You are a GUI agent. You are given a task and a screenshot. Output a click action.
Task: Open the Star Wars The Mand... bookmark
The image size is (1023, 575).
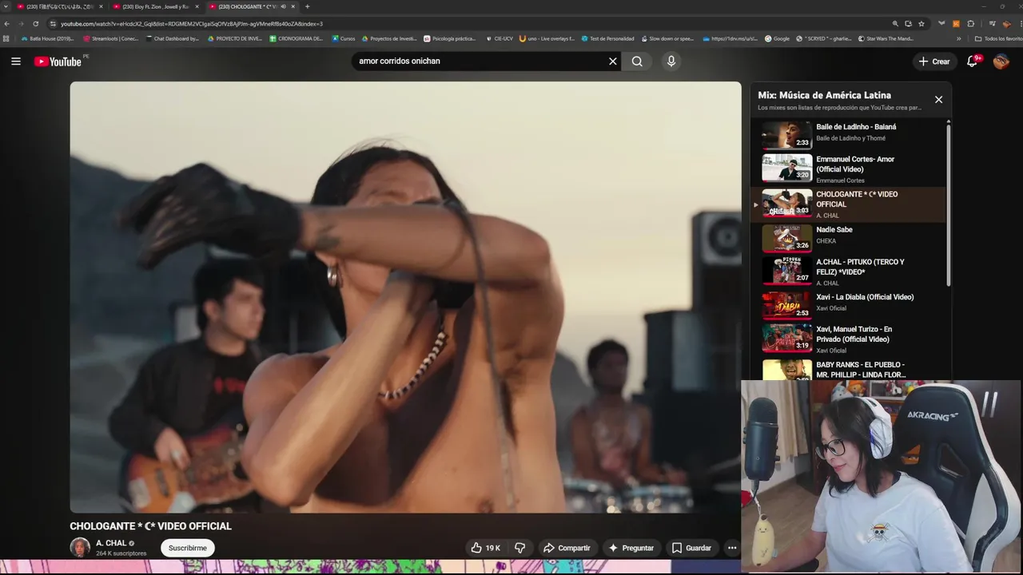(886, 38)
